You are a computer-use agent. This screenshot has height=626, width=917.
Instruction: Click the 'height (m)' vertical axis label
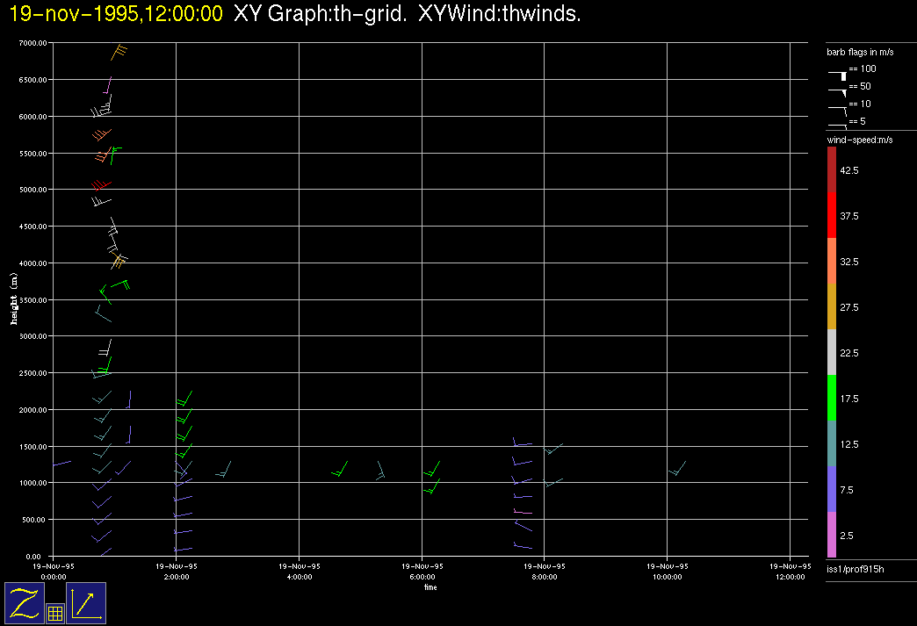(14, 299)
